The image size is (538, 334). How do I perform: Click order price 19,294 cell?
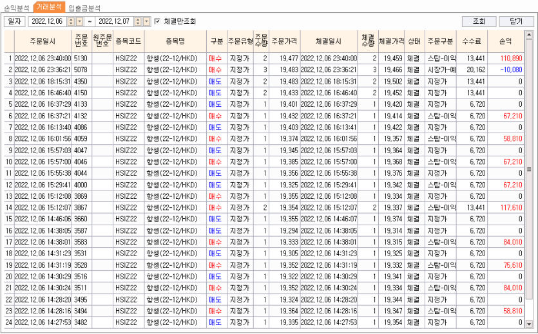pyautogui.click(x=284, y=231)
